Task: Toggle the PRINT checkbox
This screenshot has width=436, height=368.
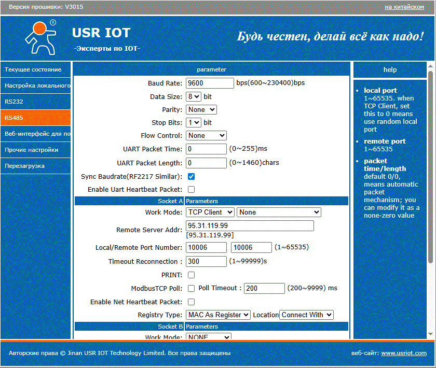Action: pyautogui.click(x=191, y=275)
